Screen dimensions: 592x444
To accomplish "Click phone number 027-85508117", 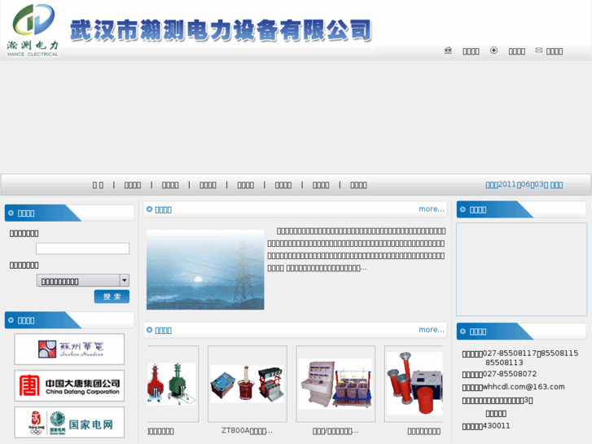I will coord(510,354).
